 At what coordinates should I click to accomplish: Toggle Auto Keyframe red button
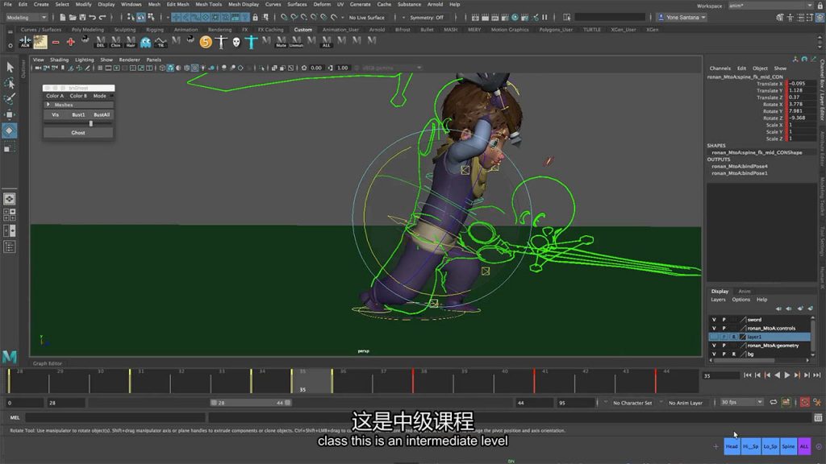(x=804, y=403)
